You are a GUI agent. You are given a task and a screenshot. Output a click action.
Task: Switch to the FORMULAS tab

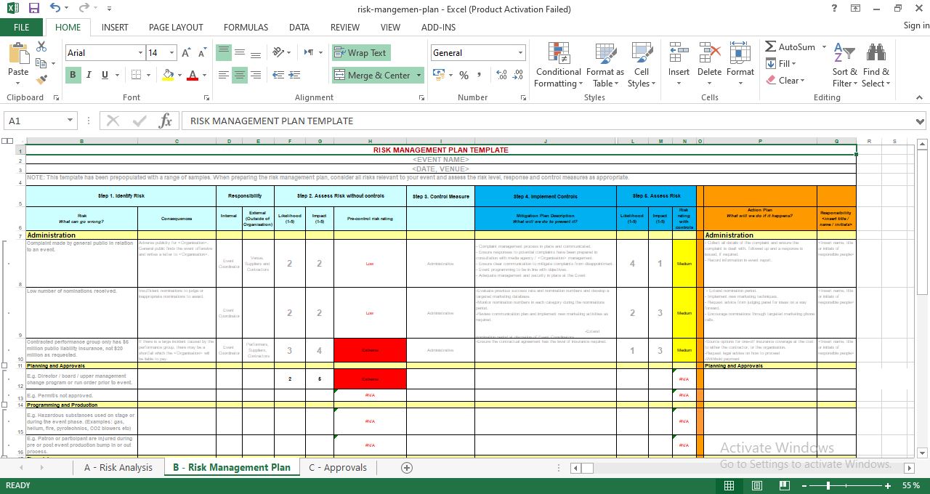[x=246, y=27]
